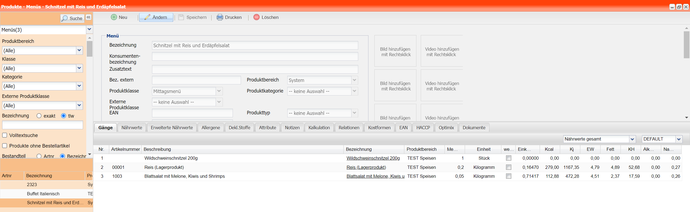Select the exakt radio button

(x=39, y=116)
